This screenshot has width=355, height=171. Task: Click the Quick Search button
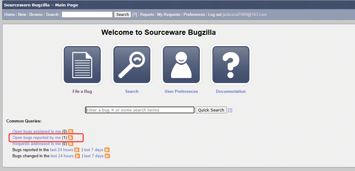[211, 110]
